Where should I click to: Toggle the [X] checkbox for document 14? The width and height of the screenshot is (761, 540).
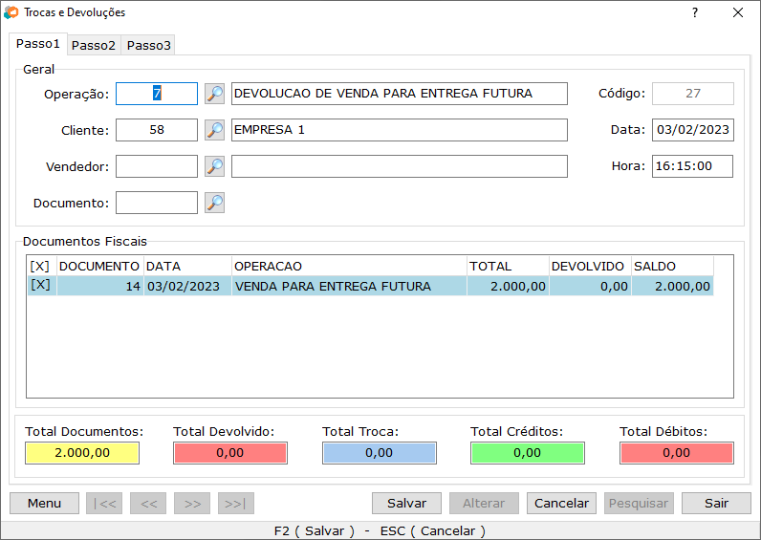pyautogui.click(x=40, y=285)
